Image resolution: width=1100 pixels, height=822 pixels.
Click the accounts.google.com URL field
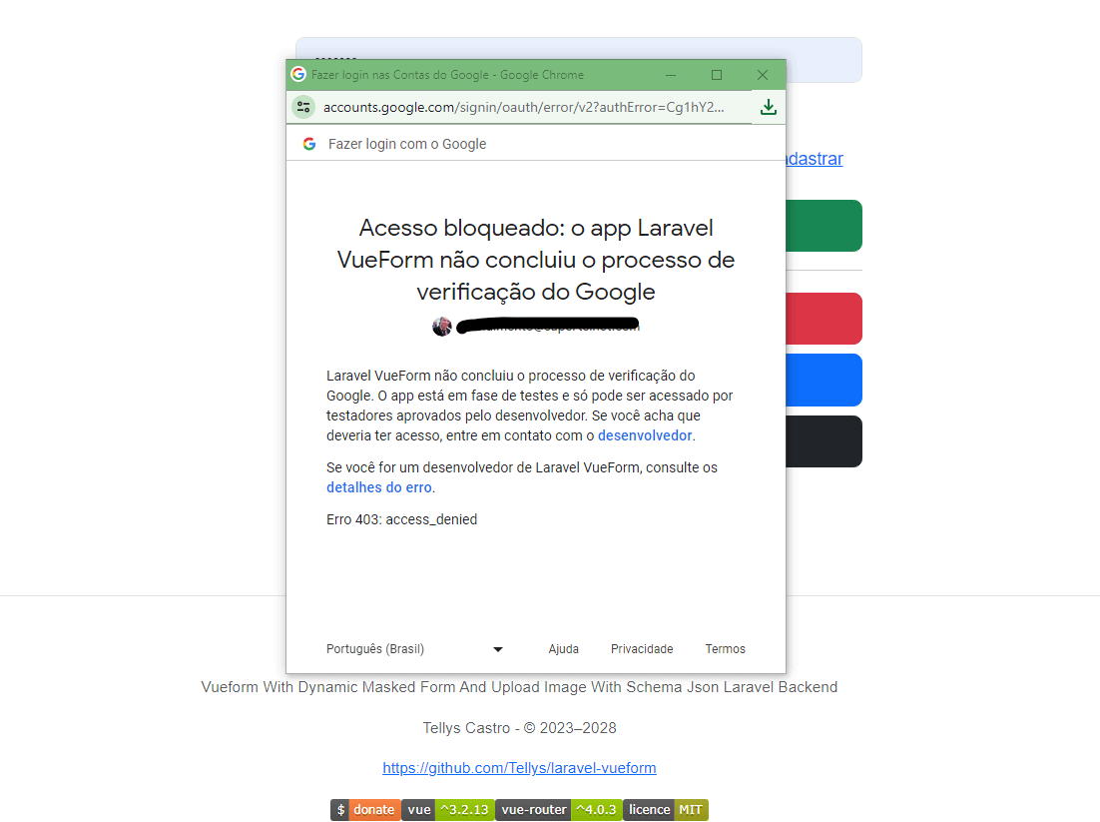pyautogui.click(x=523, y=107)
